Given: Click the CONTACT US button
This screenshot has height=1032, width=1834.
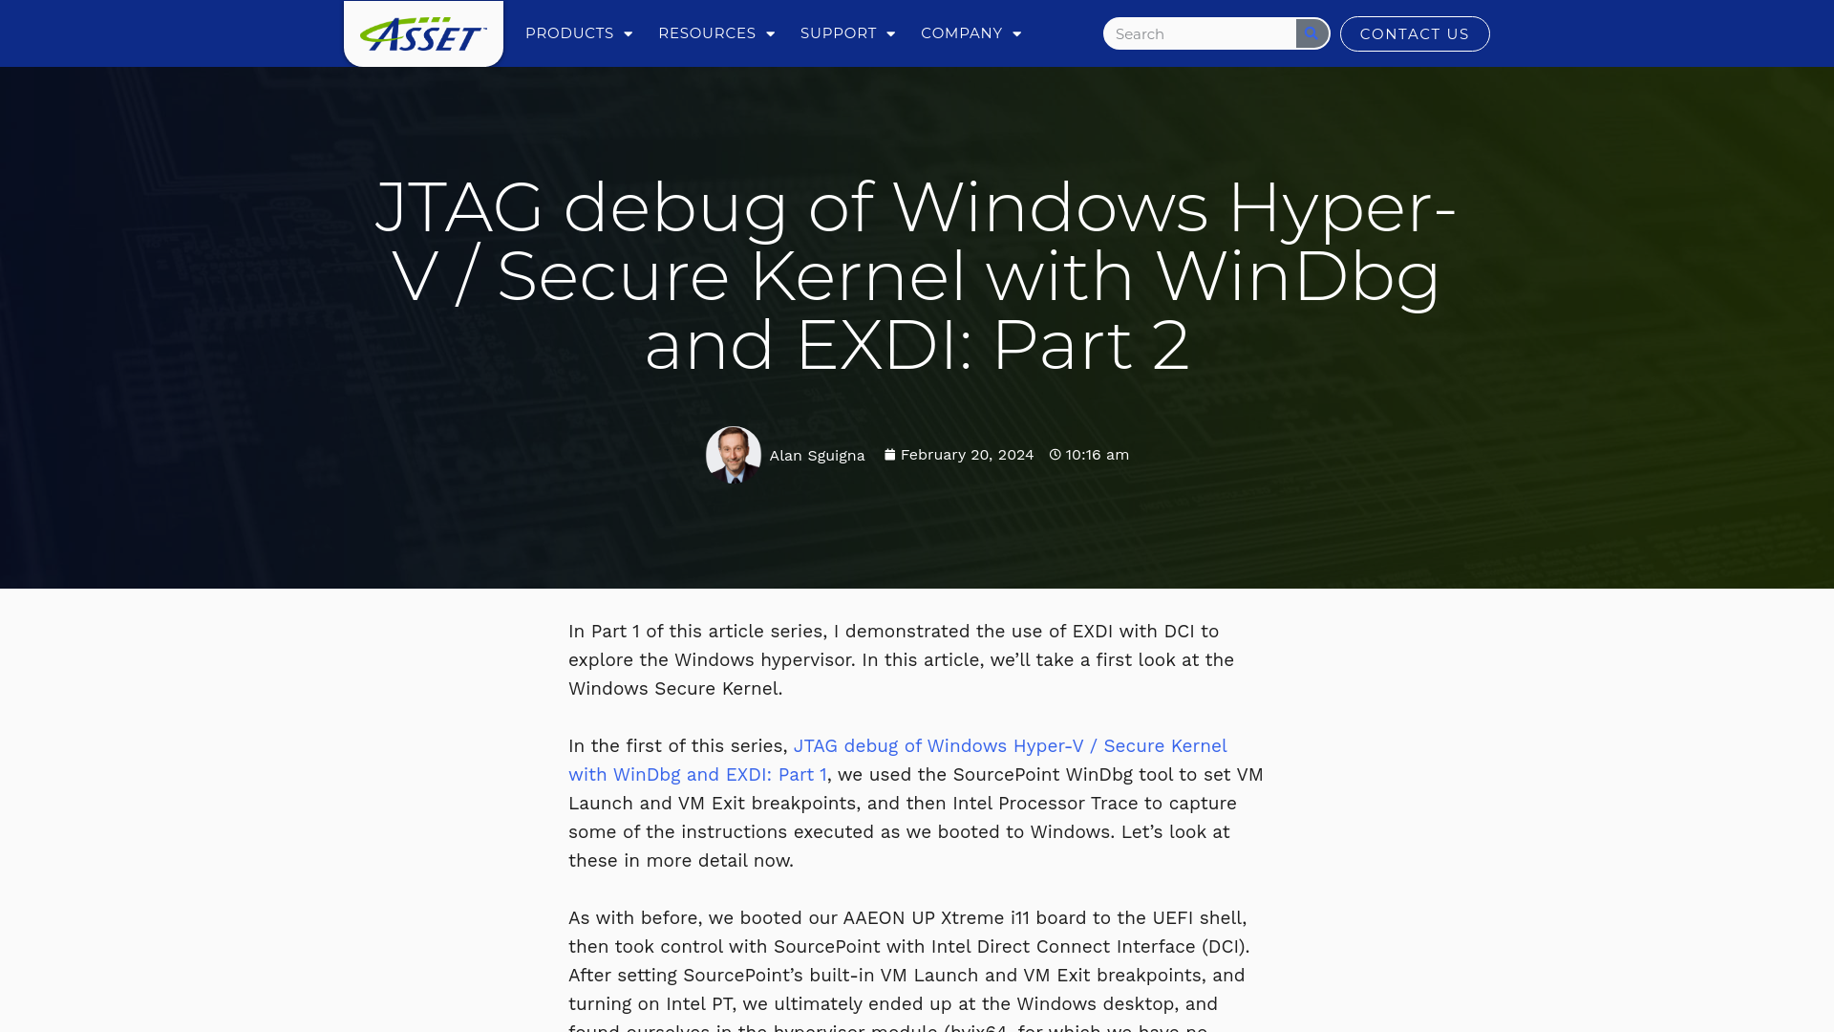Looking at the screenshot, I should coord(1415,32).
